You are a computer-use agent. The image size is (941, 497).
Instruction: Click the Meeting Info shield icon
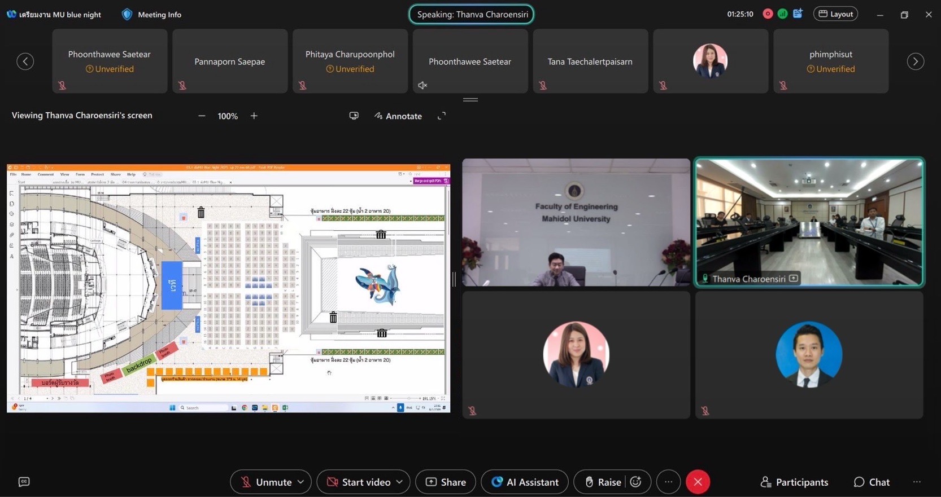(x=127, y=15)
